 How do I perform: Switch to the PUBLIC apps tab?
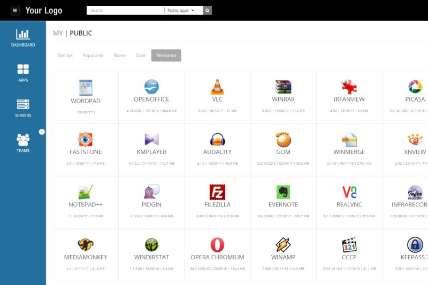(x=81, y=33)
